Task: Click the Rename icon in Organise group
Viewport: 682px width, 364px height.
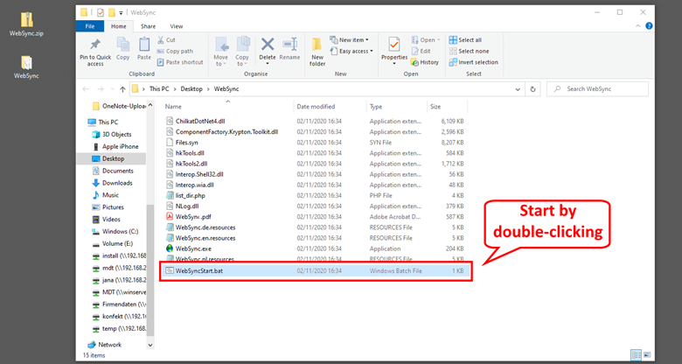Action: coord(289,45)
